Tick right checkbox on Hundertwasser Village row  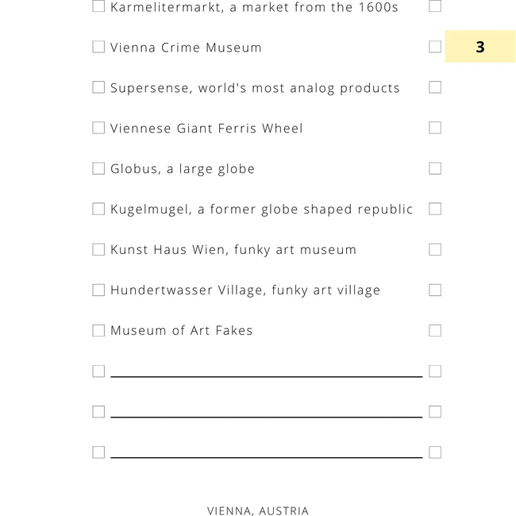click(x=435, y=291)
